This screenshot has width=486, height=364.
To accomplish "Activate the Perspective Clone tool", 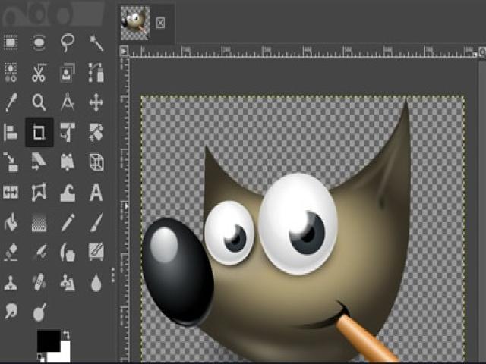I will (x=68, y=282).
